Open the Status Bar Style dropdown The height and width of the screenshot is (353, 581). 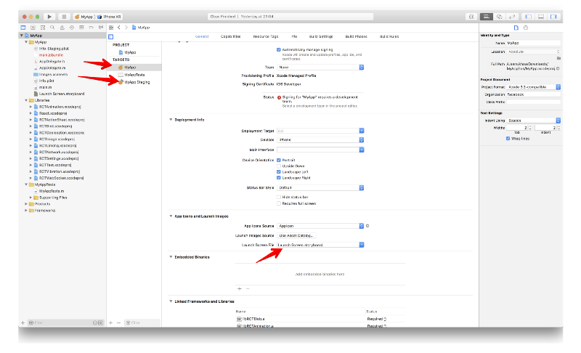pos(320,188)
